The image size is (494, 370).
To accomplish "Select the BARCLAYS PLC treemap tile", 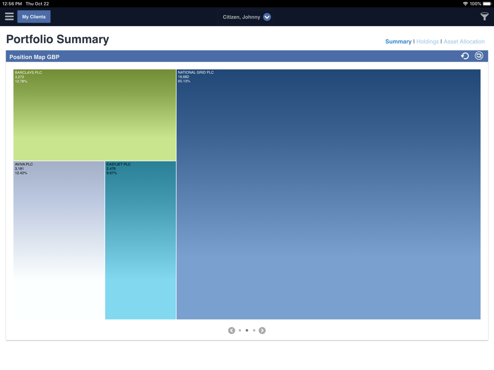I will tap(94, 115).
